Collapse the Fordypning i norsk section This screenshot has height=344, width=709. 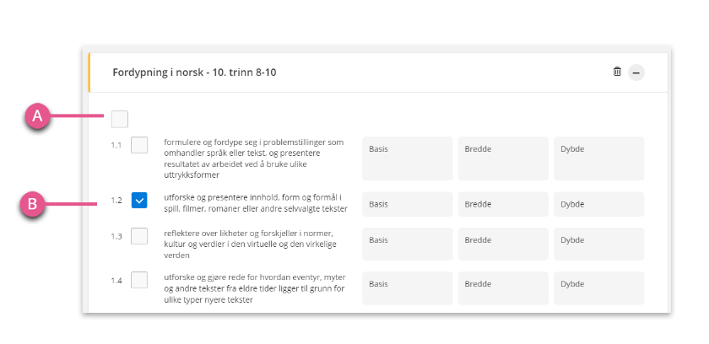636,73
